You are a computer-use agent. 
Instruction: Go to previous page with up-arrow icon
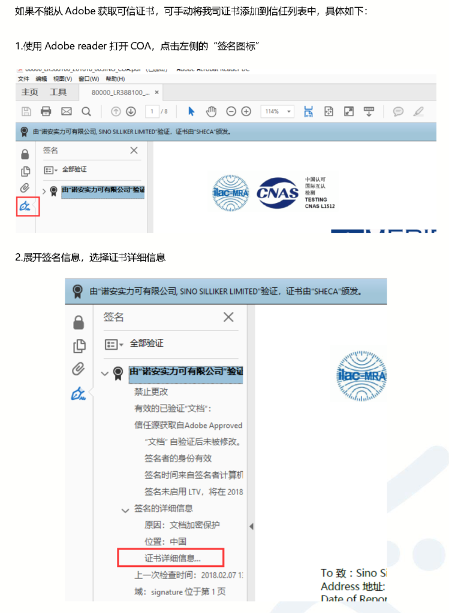click(x=116, y=111)
